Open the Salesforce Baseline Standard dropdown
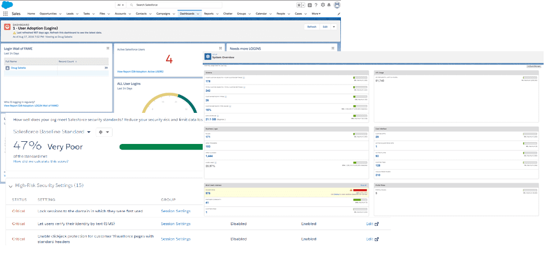This screenshot has height=259, width=548. pyautogui.click(x=89, y=132)
